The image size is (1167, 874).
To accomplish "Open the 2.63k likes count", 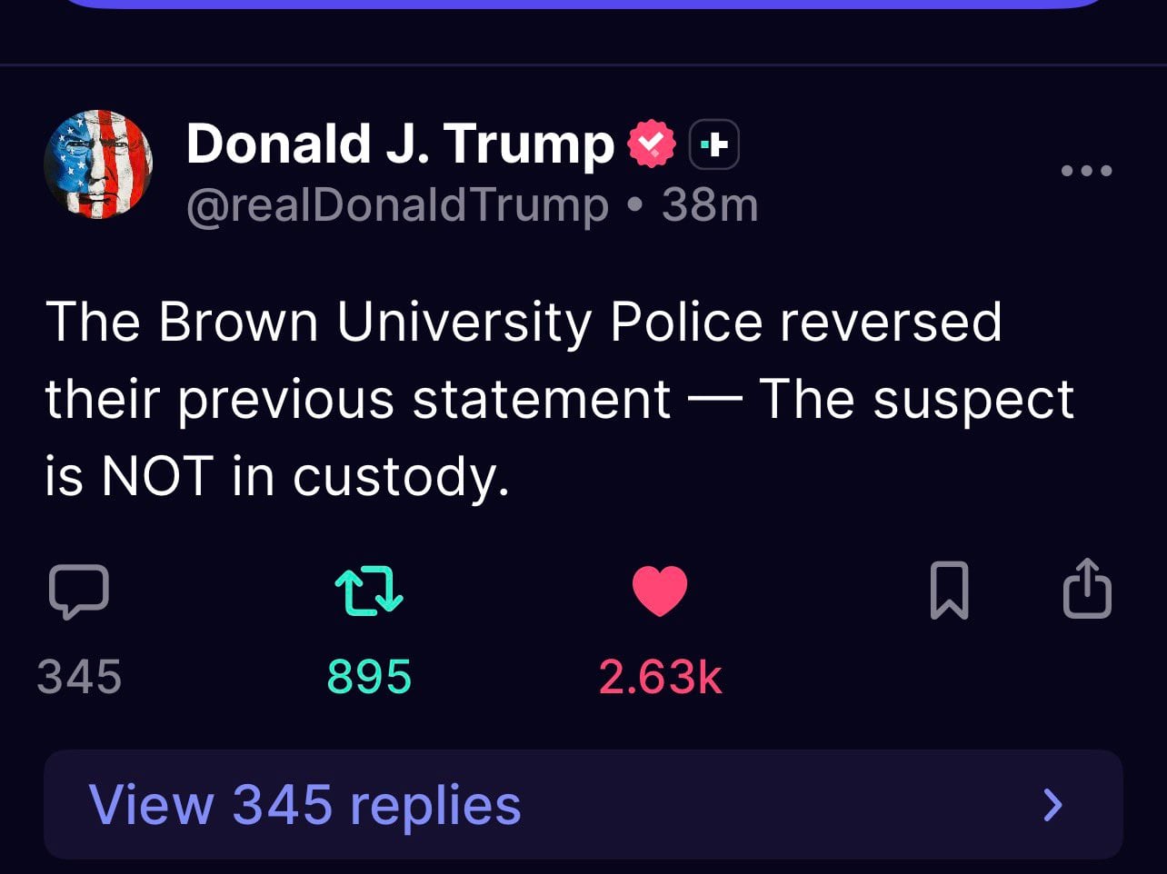I will tap(661, 676).
